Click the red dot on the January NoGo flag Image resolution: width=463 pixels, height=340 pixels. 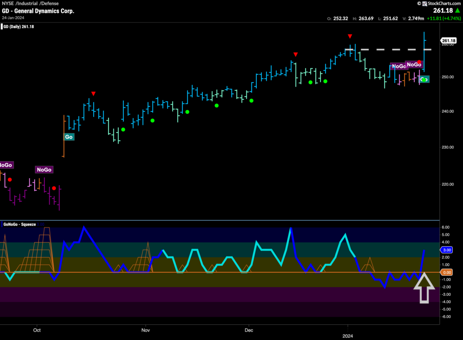click(420, 62)
